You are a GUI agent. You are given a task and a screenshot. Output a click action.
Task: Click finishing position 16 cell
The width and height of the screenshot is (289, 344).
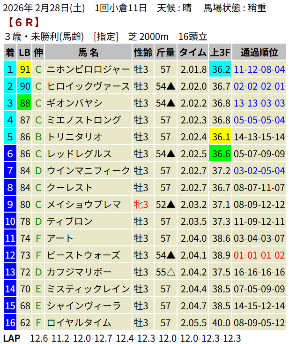(x=10, y=323)
